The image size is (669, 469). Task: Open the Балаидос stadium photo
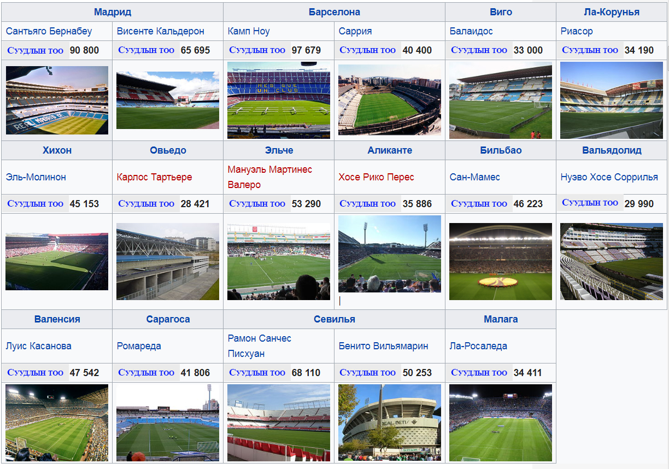(501, 100)
